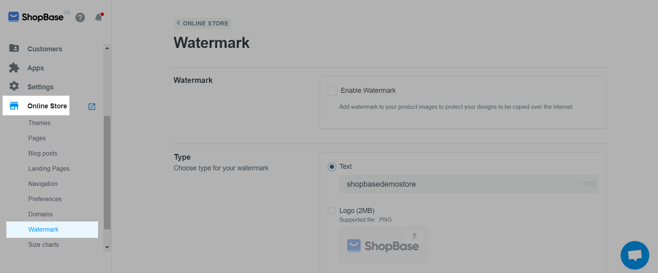Open Blog posts submenu item

[x=43, y=153]
